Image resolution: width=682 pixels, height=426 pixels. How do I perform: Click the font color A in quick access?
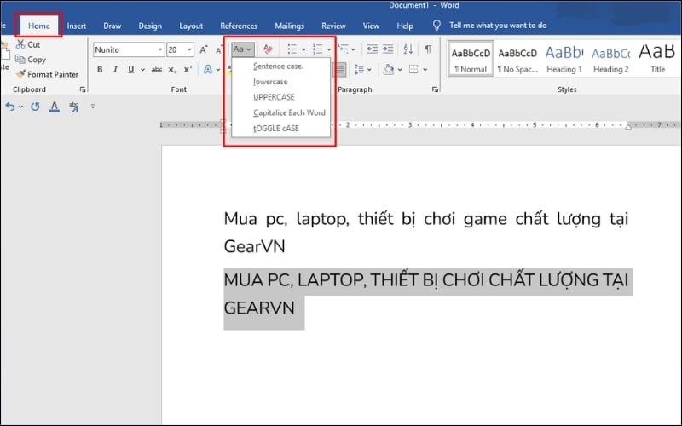click(x=55, y=106)
